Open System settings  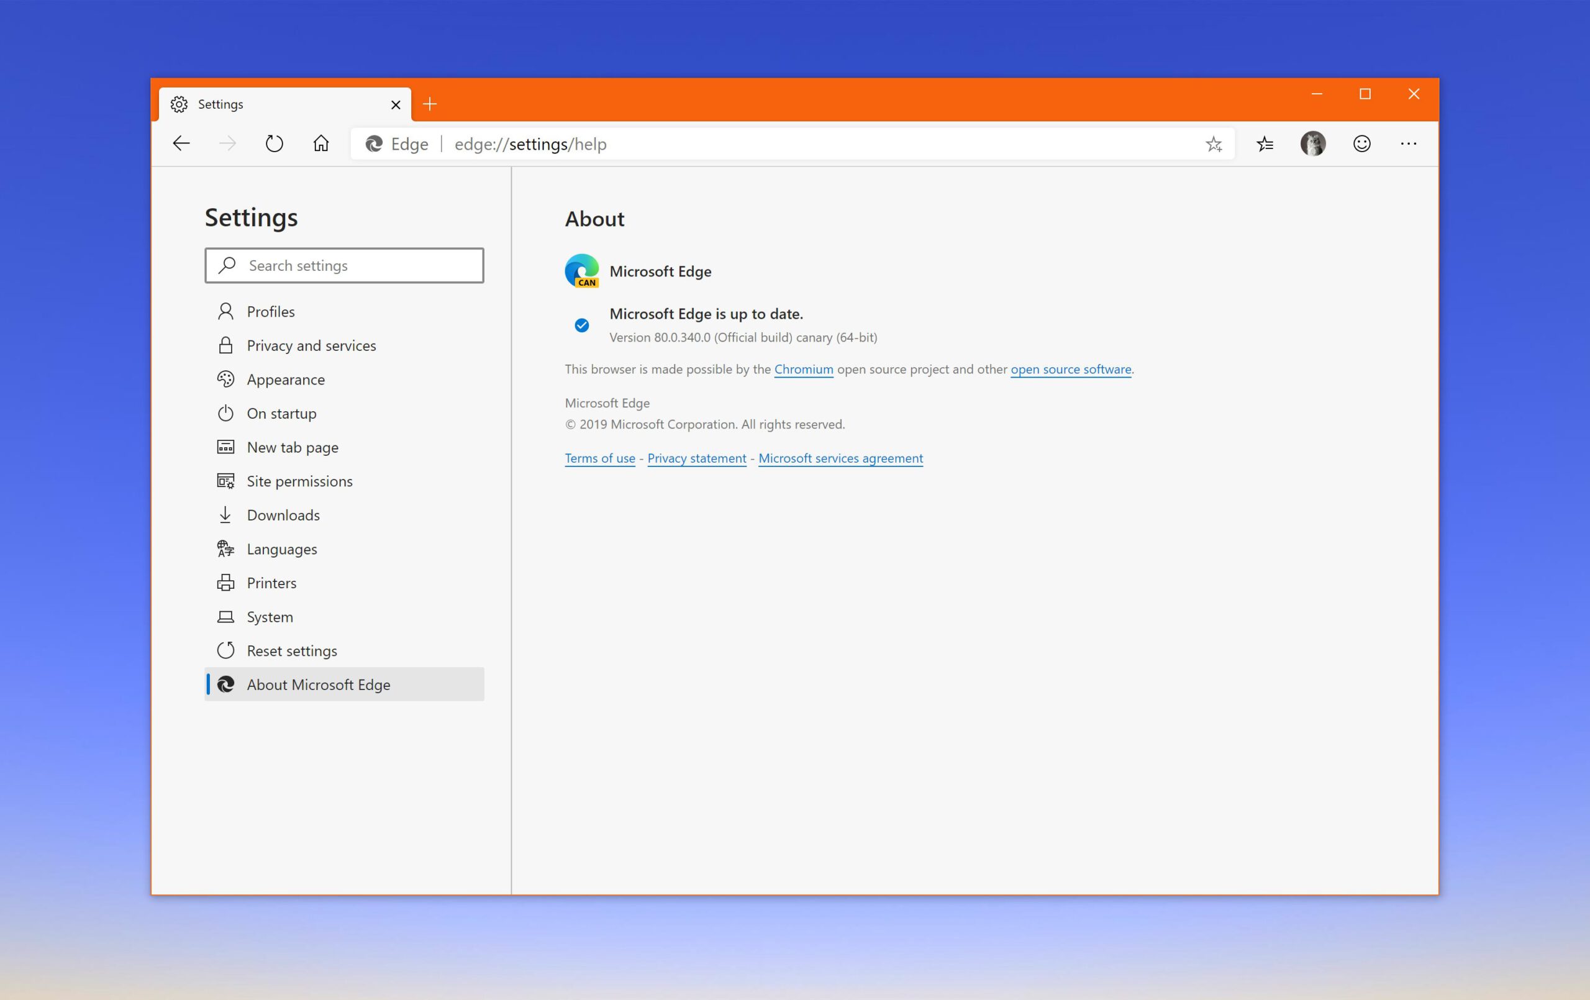tap(344, 616)
